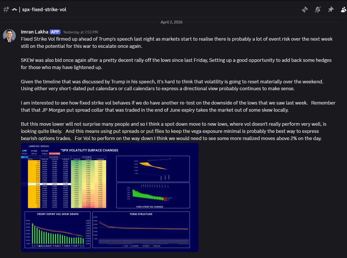Click the April 2, 2026 date divider

coord(171,22)
